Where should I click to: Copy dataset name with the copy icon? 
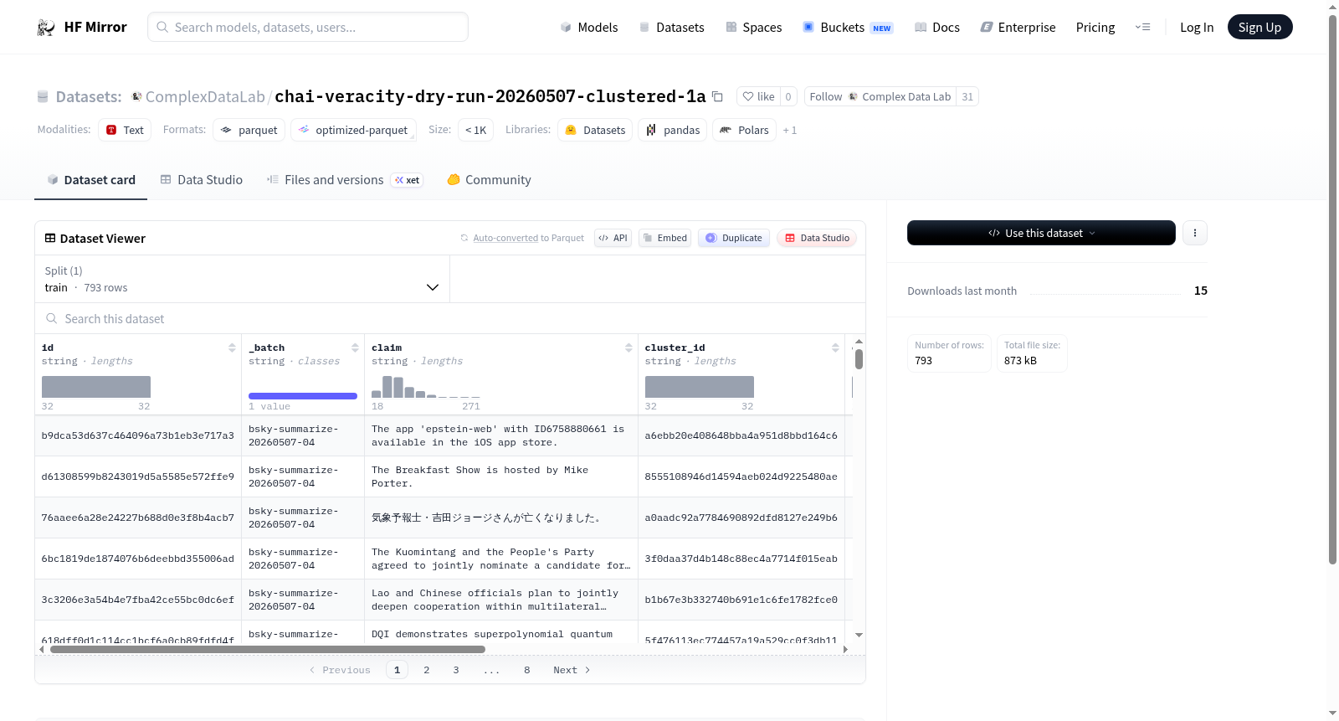(717, 97)
